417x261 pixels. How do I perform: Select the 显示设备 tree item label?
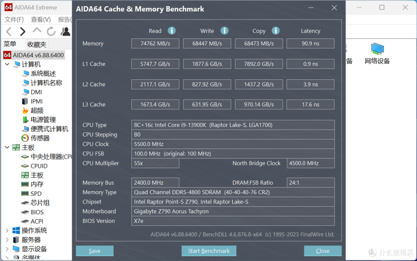[x=34, y=249]
